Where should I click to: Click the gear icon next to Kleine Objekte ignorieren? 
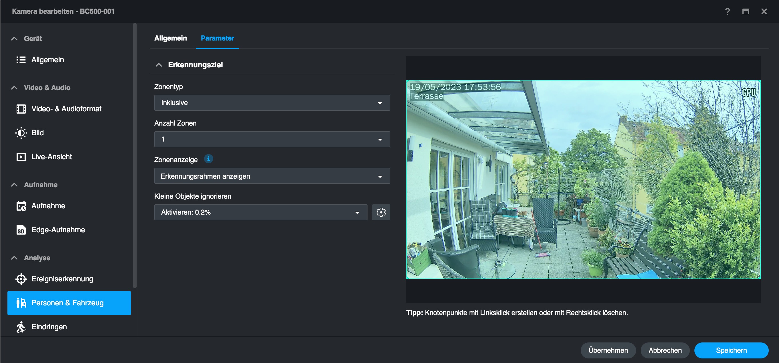[381, 212]
